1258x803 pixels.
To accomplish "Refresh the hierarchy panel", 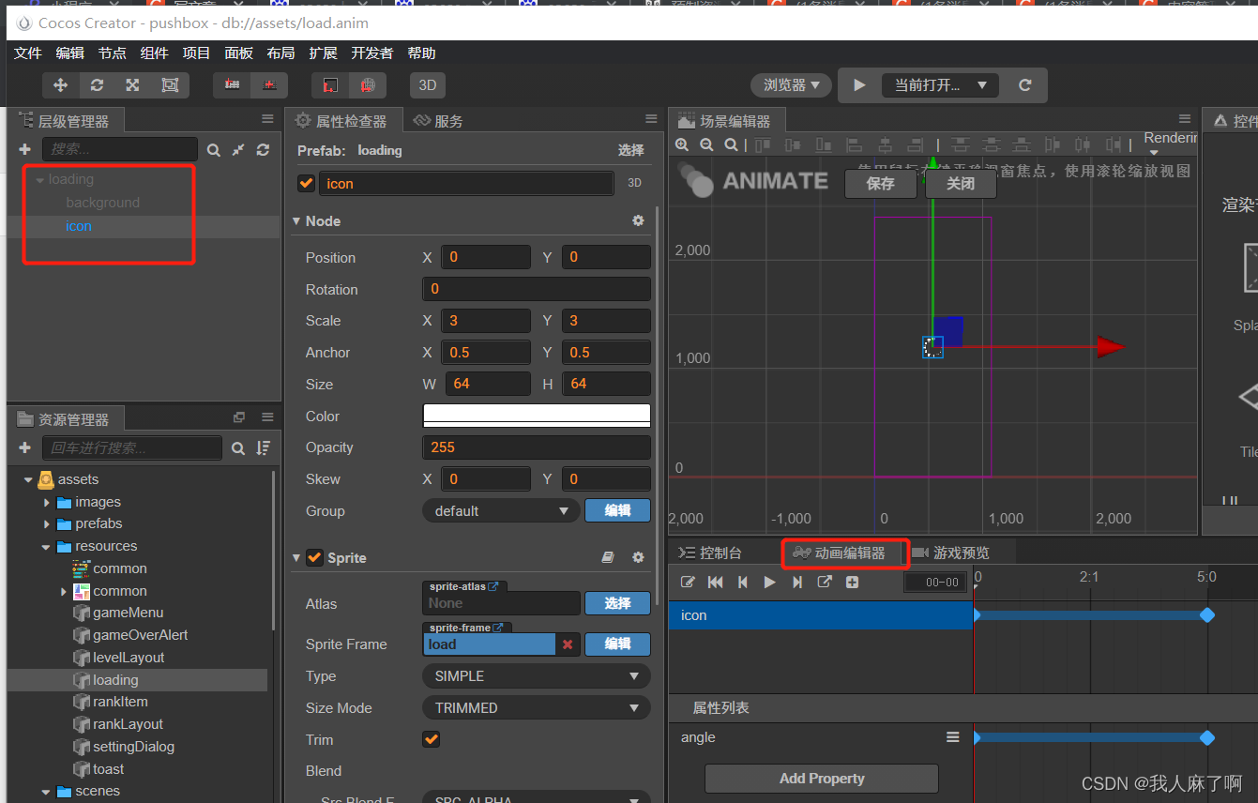I will (x=263, y=149).
